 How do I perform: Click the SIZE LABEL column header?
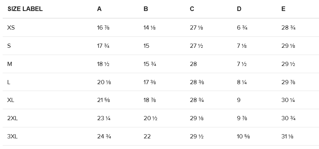point(25,9)
